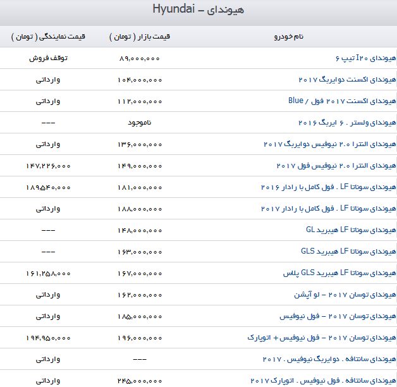Image resolution: width=397 pixels, height=387 pixels.
Task: Open the Hyundai i20 type 6 link
Action: [365, 58]
